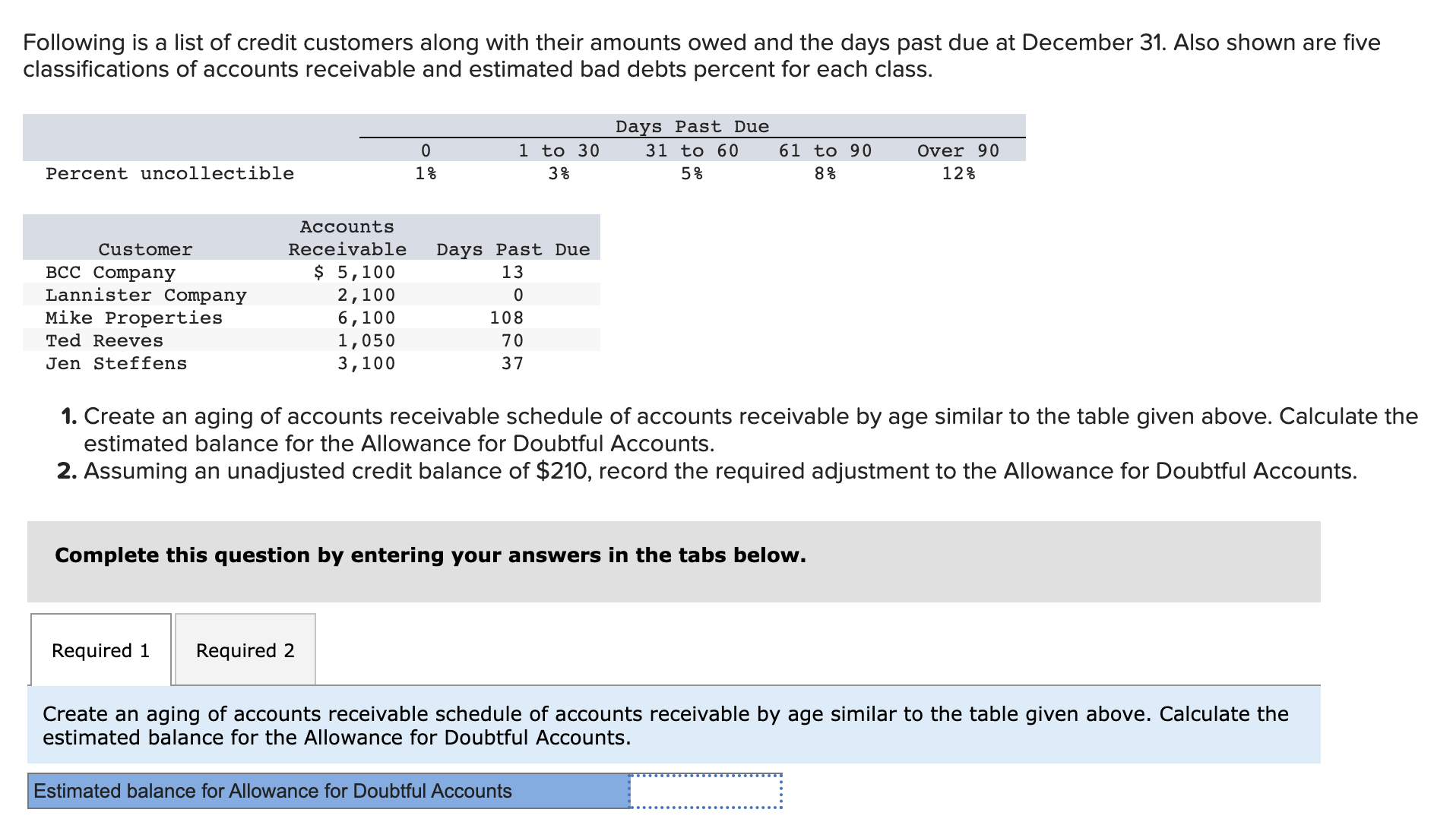Click the $ 5,100 receivable amount
This screenshot has height=822, width=1453.
pos(355,272)
